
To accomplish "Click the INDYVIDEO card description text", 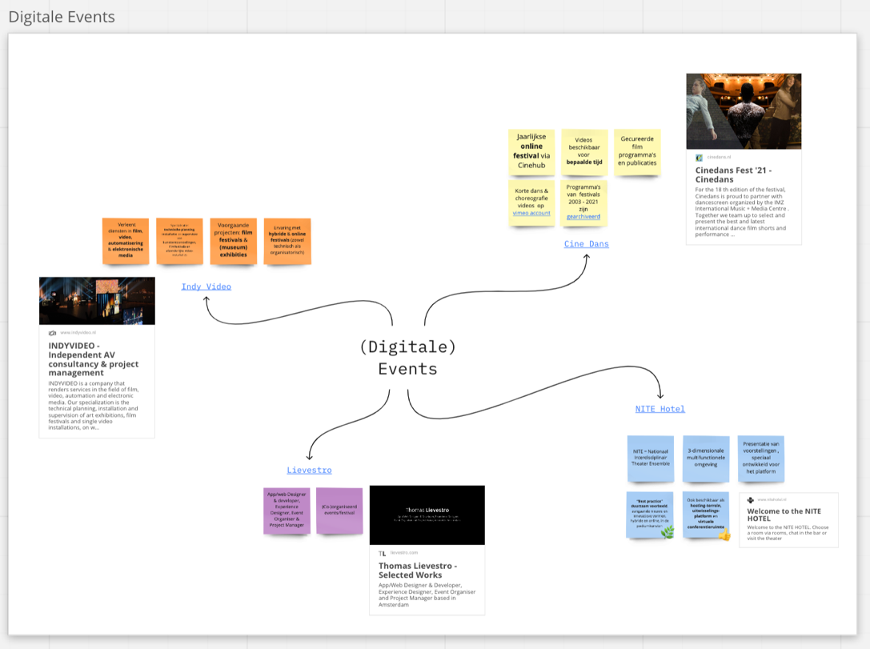I will pyautogui.click(x=93, y=406).
